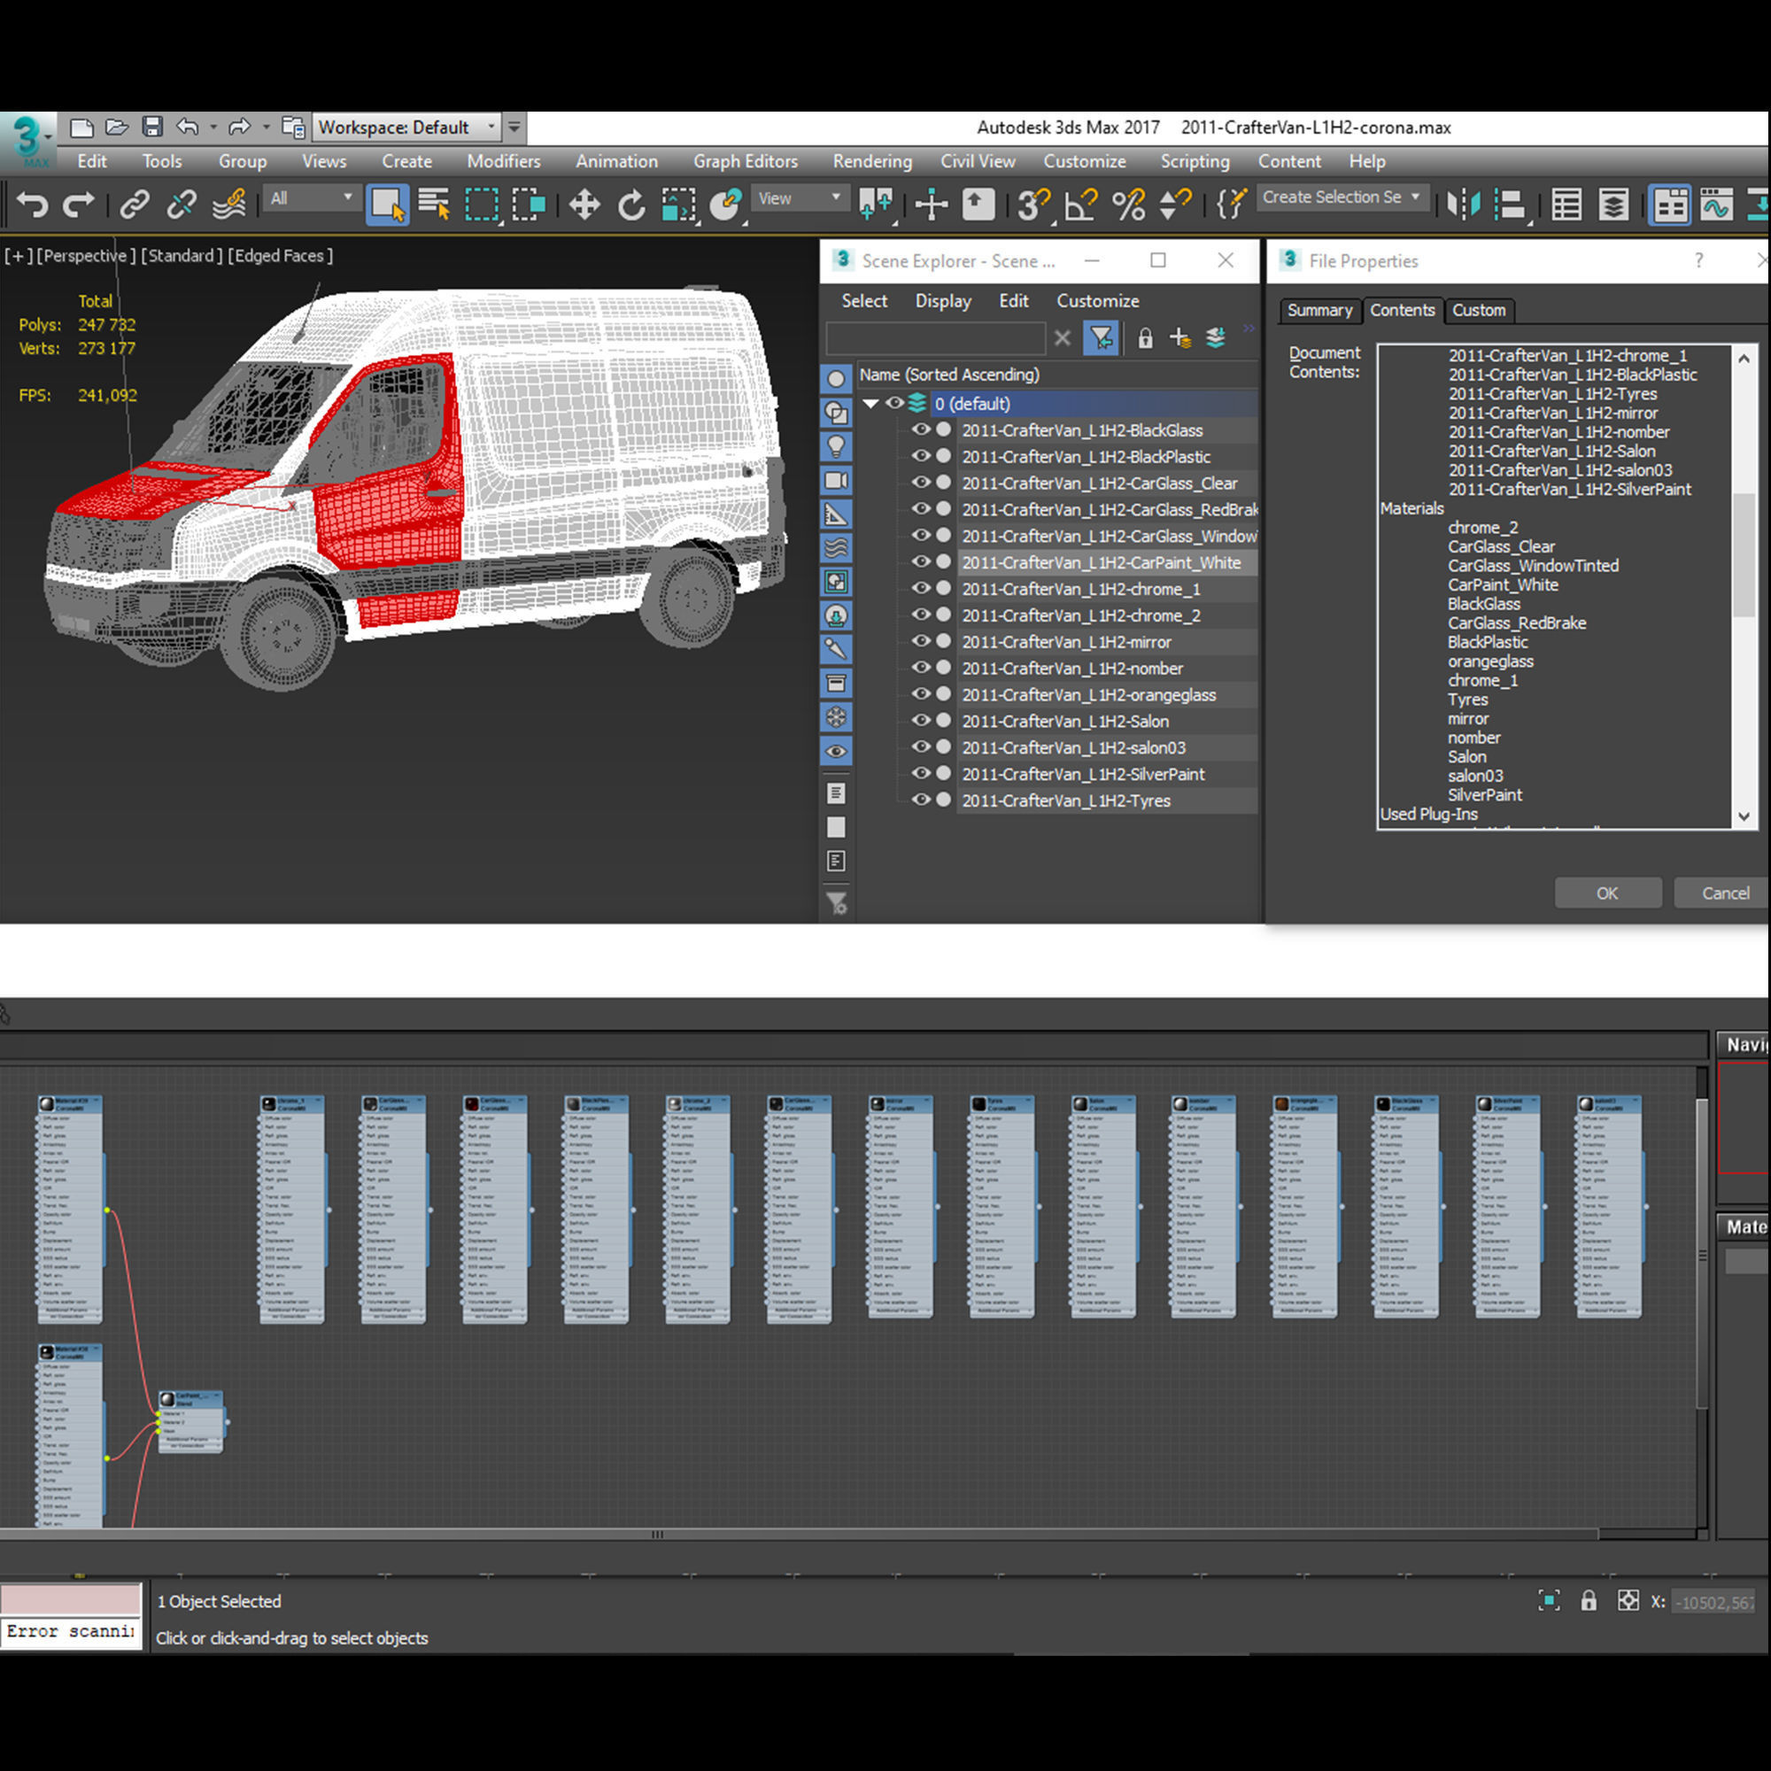Viewport: 1771px width, 1771px height.
Task: Click the Save File icon
Action: click(152, 127)
